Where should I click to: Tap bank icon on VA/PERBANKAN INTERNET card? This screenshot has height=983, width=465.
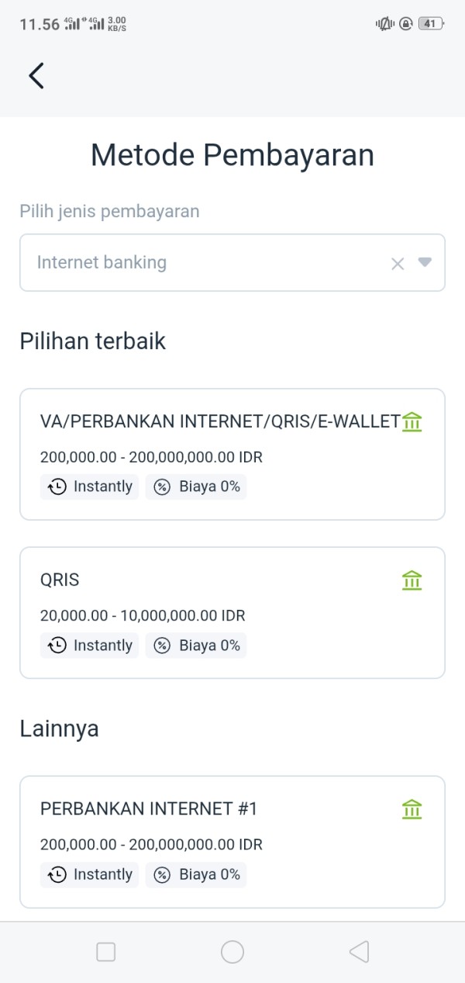pos(412,422)
